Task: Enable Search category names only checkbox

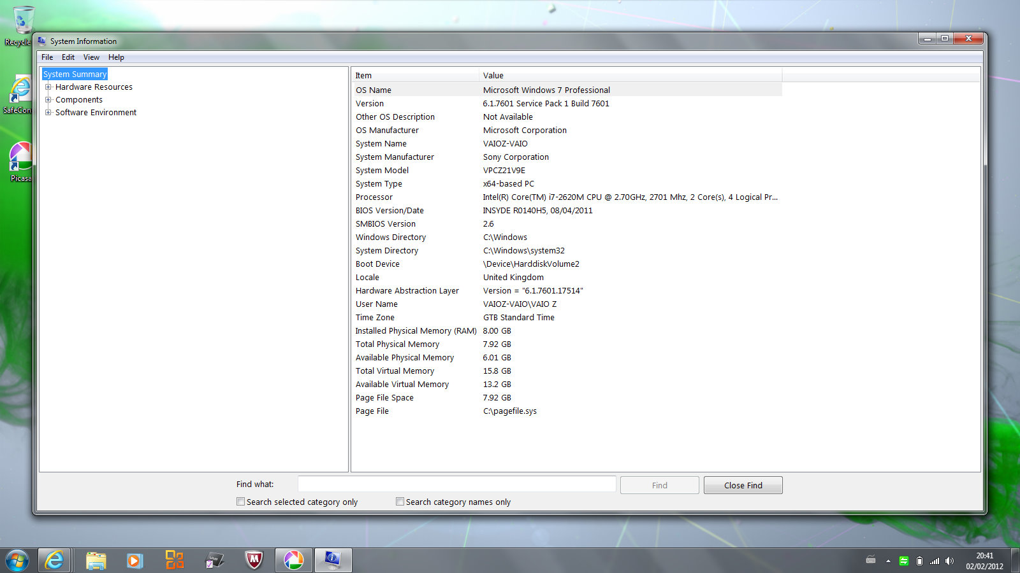Action: (x=400, y=502)
